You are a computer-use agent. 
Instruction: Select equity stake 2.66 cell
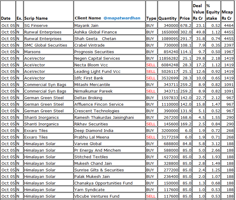point(213,150)
